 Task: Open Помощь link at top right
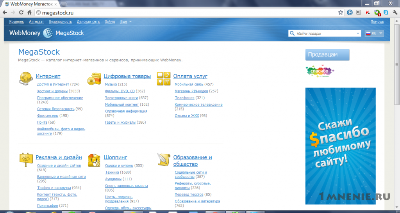[377, 22]
